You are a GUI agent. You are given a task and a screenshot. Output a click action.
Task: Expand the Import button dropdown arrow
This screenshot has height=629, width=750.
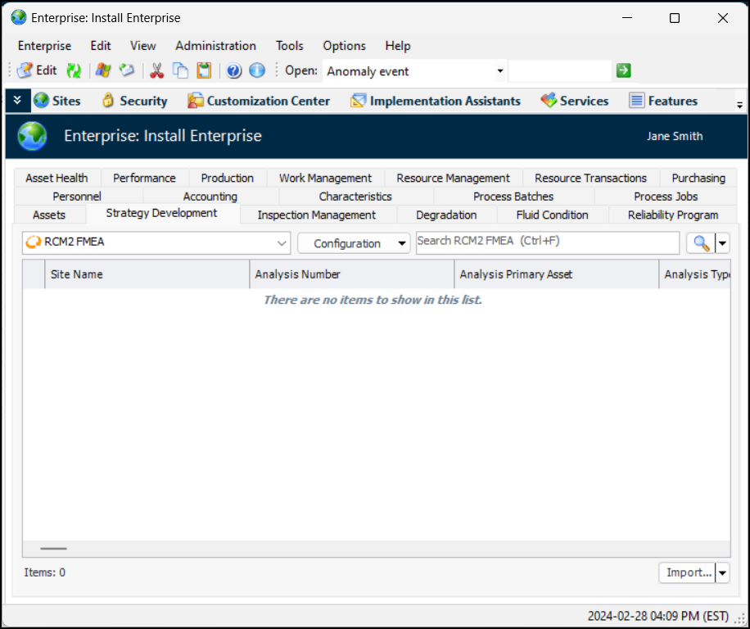pos(722,573)
